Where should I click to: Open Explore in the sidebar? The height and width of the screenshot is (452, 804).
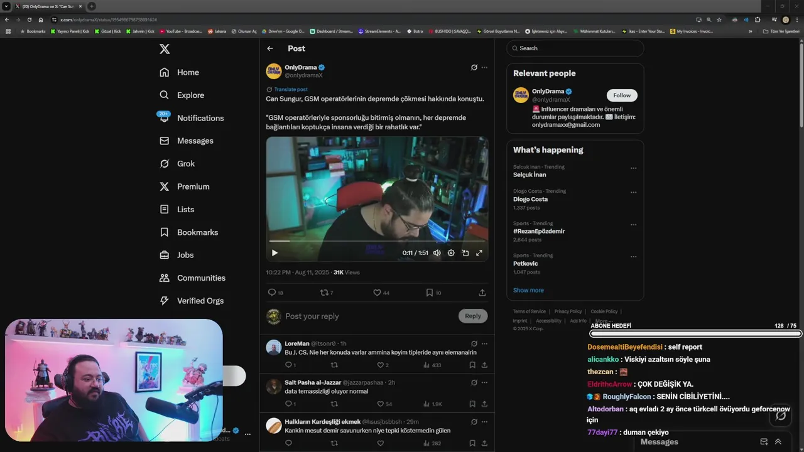coord(182,95)
